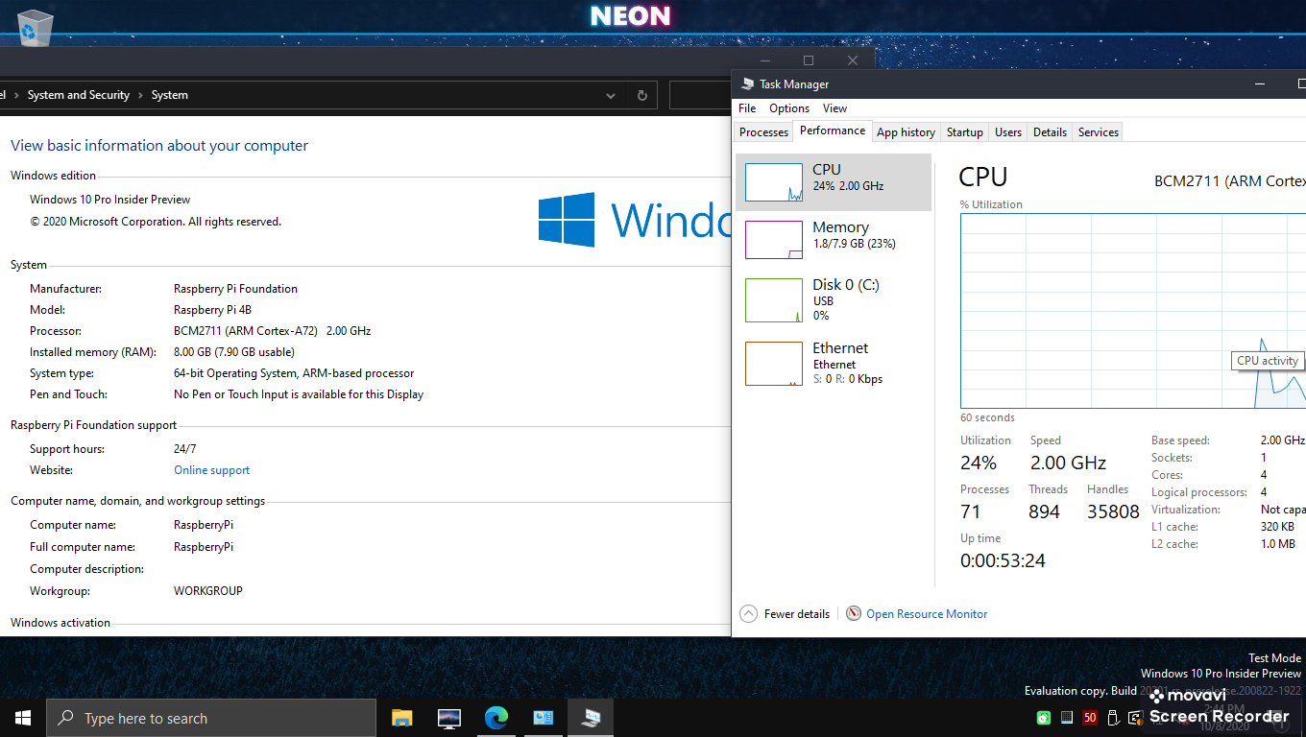Click the Type here to search box
Viewport: 1306px width, 737px height.
coord(211,718)
